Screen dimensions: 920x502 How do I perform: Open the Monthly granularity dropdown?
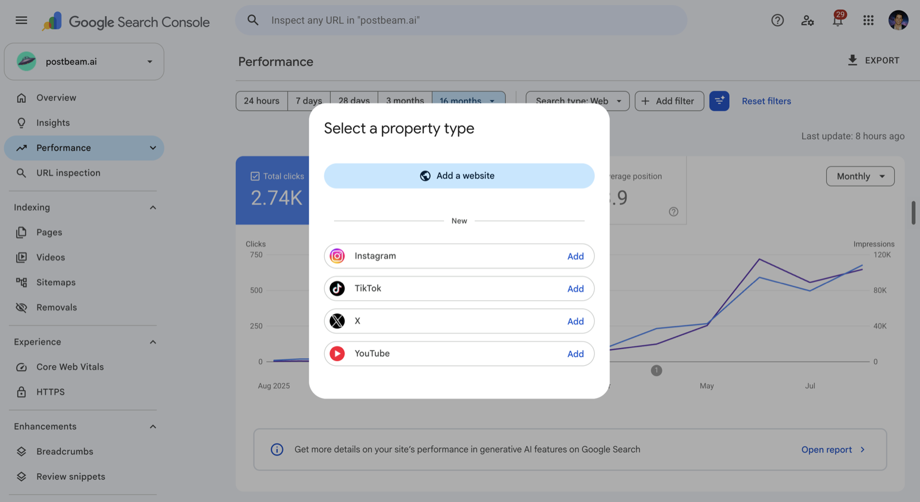click(860, 177)
